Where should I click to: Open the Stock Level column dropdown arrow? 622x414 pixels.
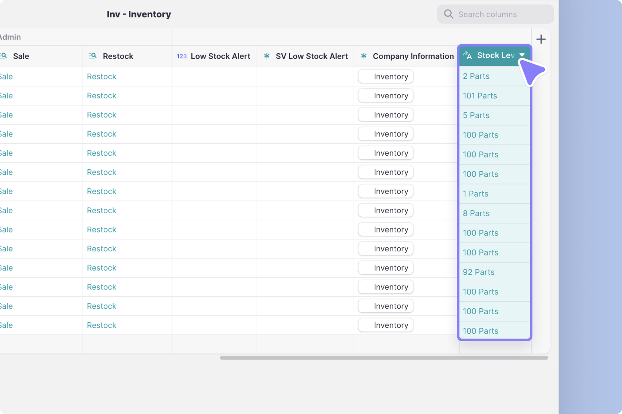pyautogui.click(x=522, y=55)
